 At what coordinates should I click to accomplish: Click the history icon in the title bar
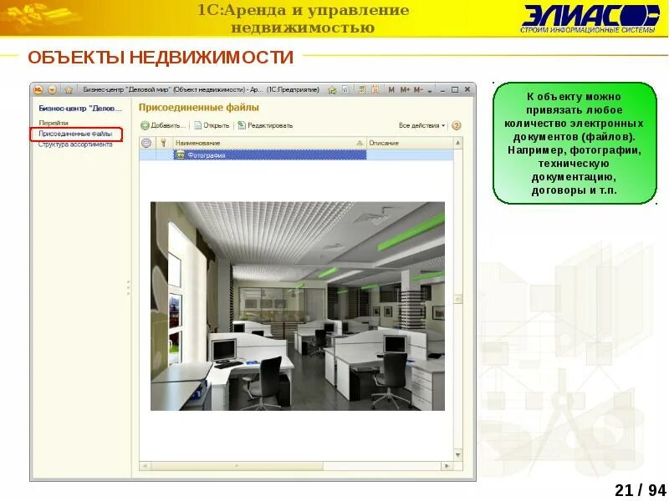[x=345, y=90]
